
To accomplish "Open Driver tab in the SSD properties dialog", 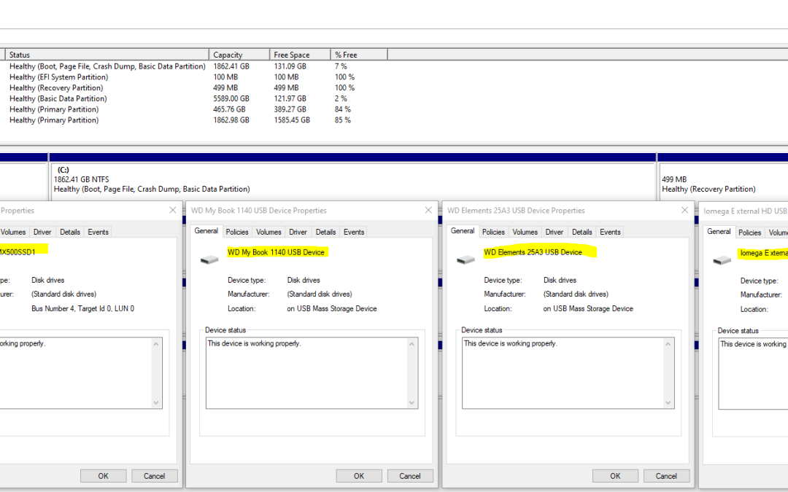I will (x=42, y=232).
